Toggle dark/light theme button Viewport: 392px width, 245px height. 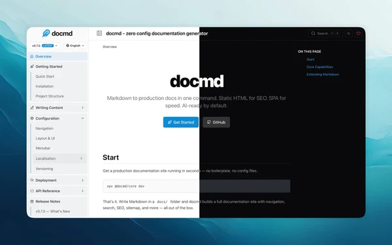(x=348, y=33)
